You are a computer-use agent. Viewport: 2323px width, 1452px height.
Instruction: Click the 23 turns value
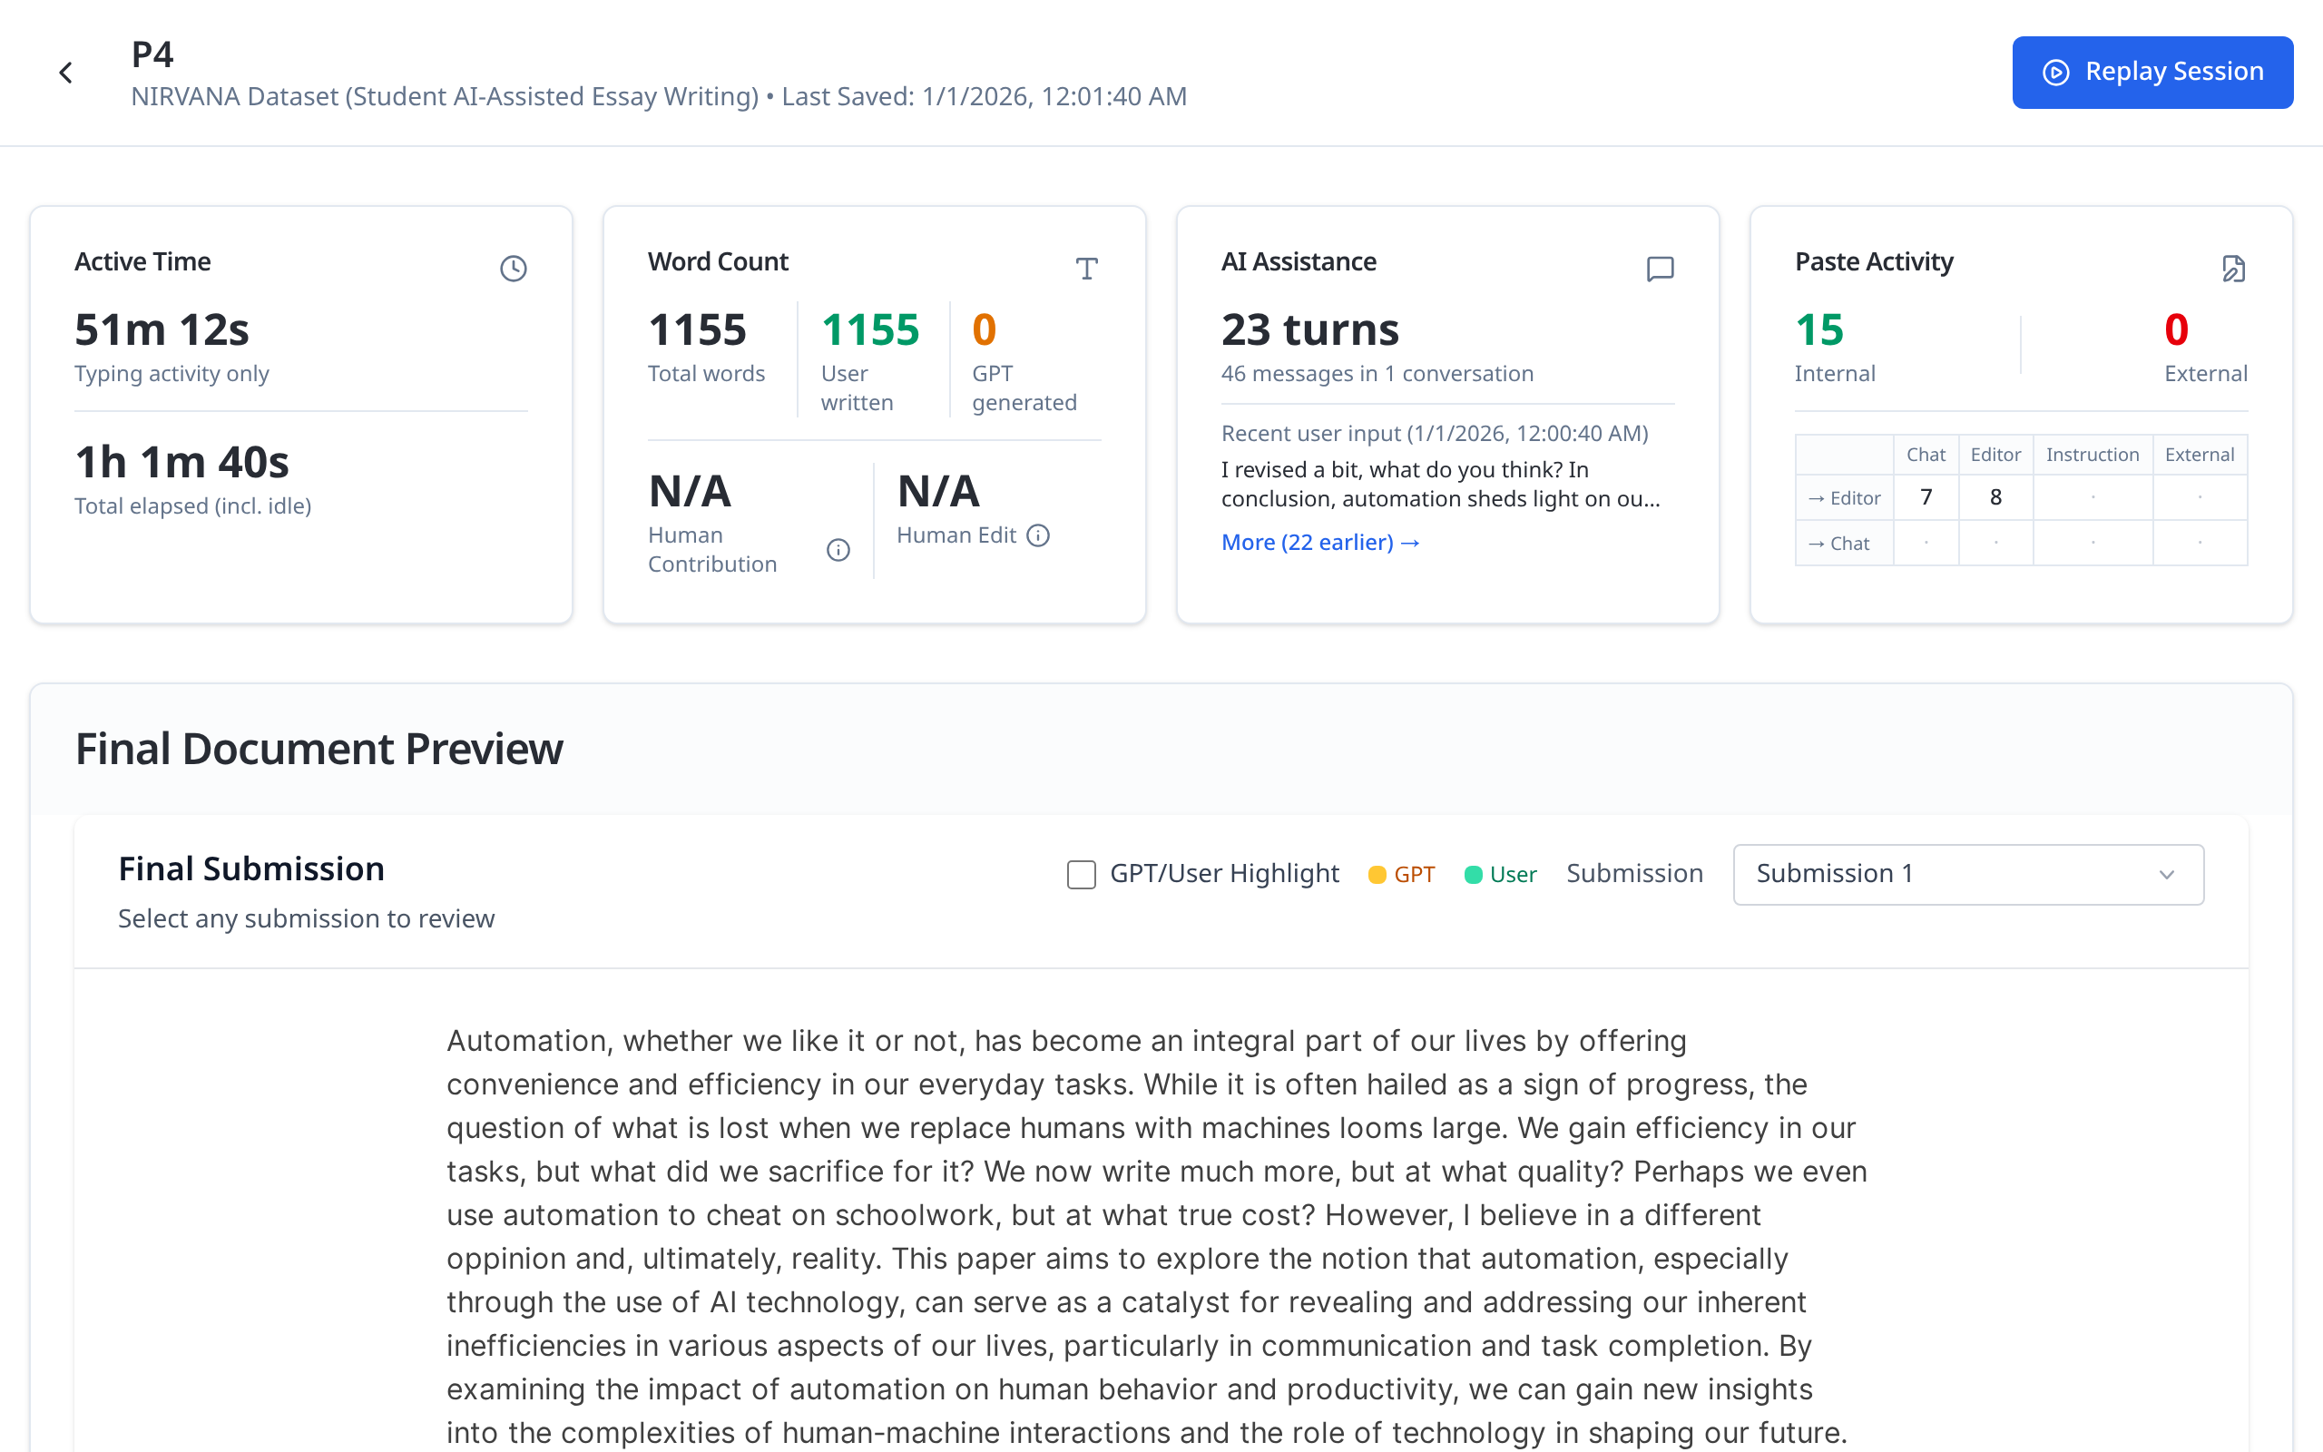click(x=1310, y=329)
